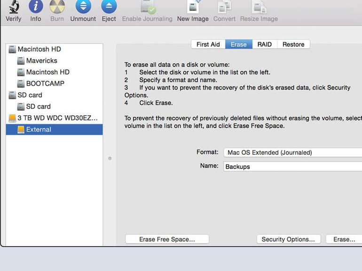Click the Mavericks volume drive icon
The height and width of the screenshot is (271, 362).
[21, 61]
